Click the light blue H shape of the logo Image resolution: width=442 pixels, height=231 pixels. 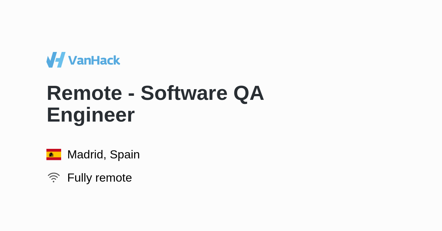60,60
